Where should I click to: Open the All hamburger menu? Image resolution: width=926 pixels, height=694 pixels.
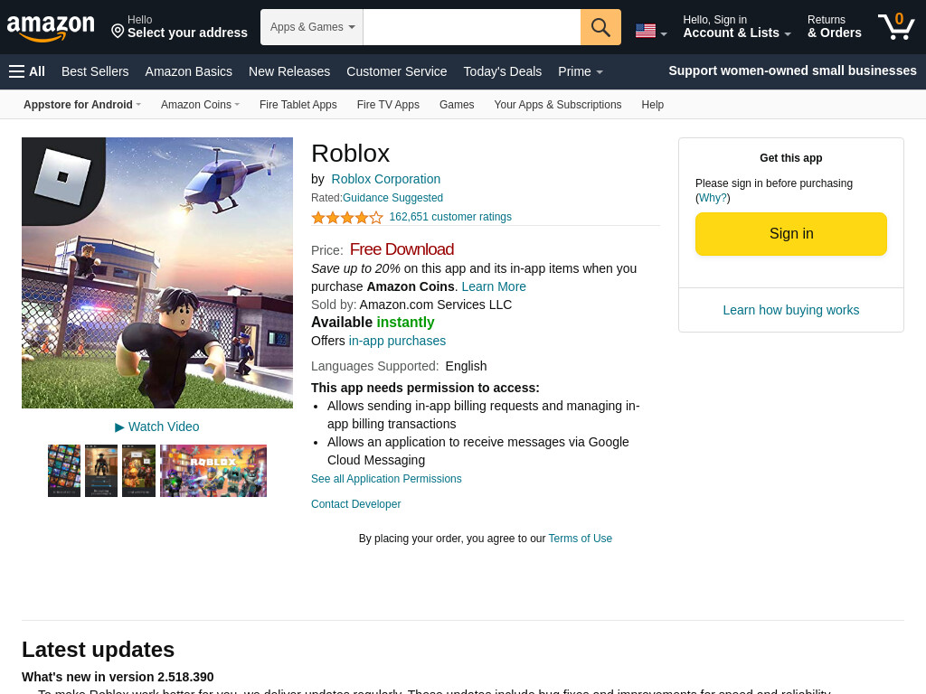(x=26, y=71)
